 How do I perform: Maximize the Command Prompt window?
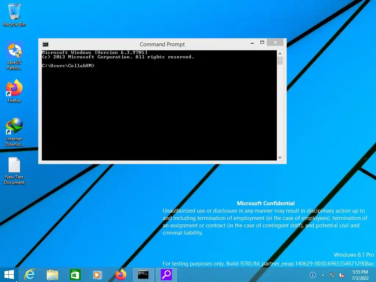(x=262, y=43)
